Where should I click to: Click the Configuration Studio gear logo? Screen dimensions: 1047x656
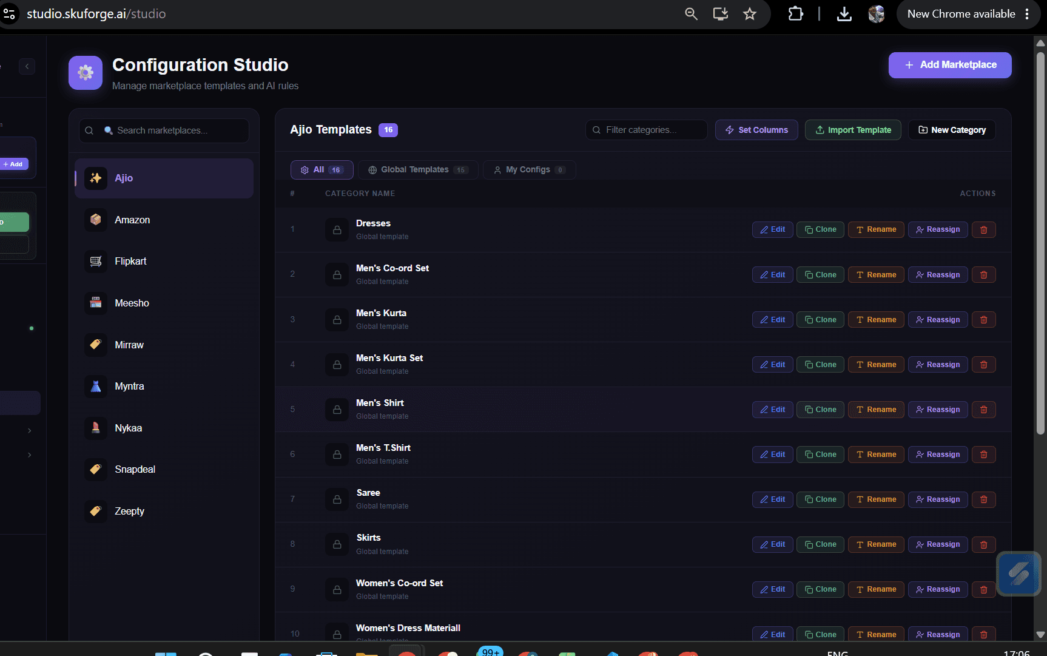pos(86,73)
